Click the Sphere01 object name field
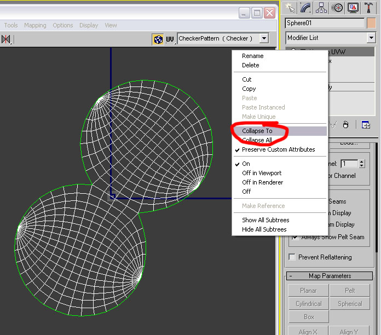The height and width of the screenshot is (335, 381). pos(325,23)
